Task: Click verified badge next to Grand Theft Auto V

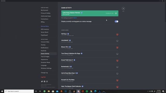Action: pyautogui.click(x=74, y=60)
